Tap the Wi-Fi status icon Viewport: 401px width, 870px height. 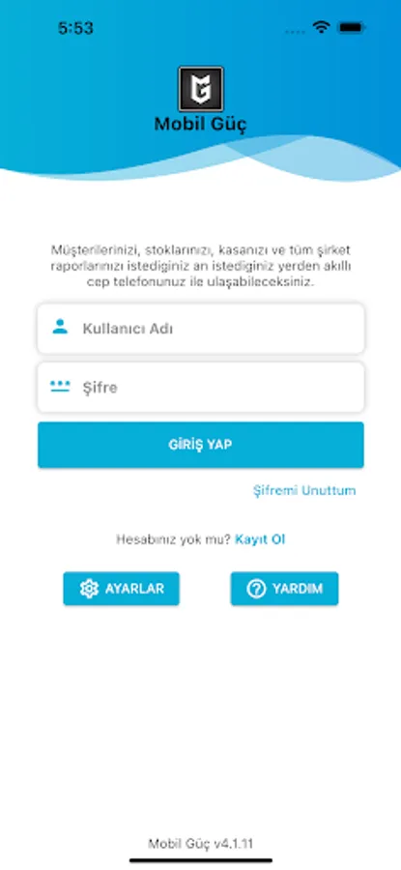coord(321,27)
